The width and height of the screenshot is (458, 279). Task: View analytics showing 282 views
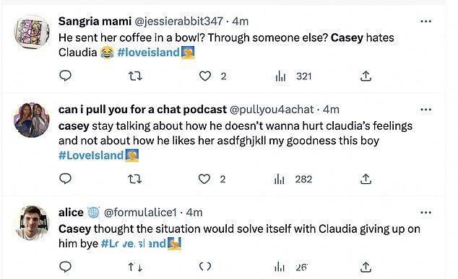coord(293,179)
